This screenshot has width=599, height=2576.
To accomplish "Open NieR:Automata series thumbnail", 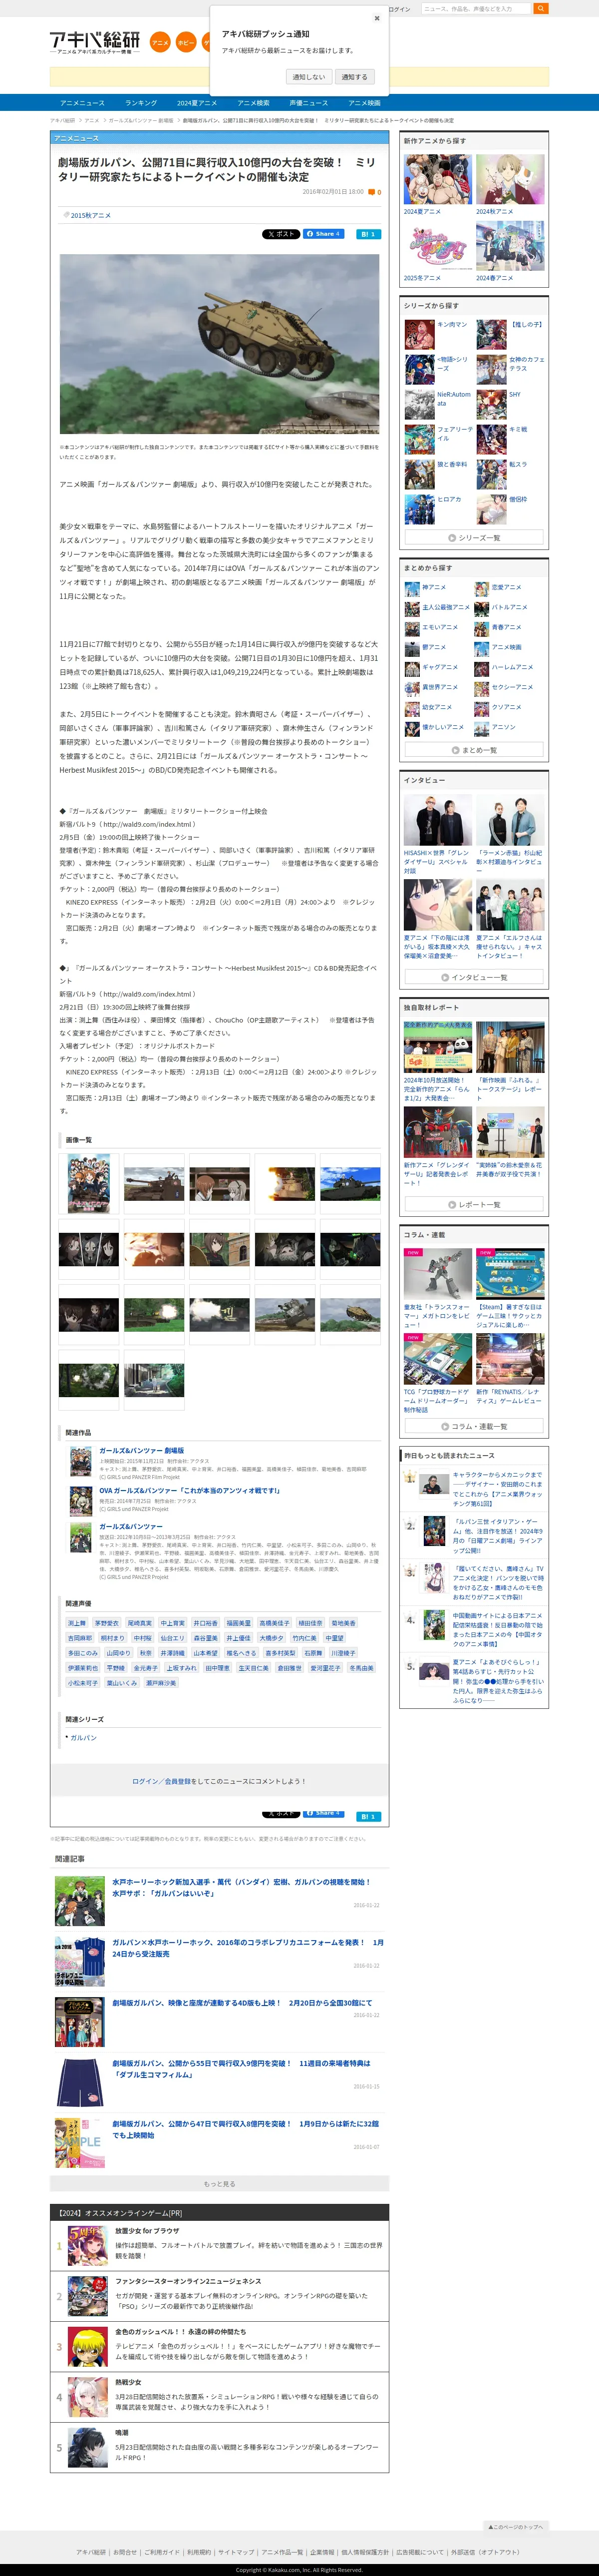I will 419,405.
